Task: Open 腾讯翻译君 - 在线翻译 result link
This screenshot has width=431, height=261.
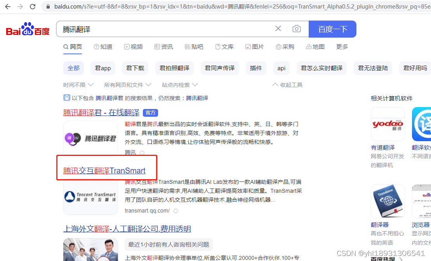Action: (x=101, y=112)
